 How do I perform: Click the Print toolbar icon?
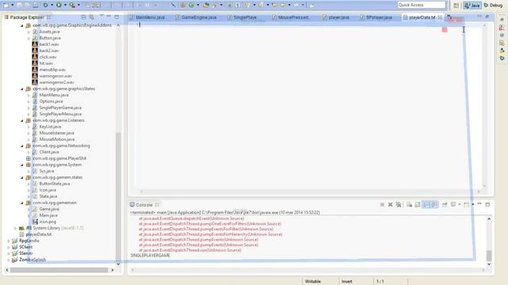[35, 5]
